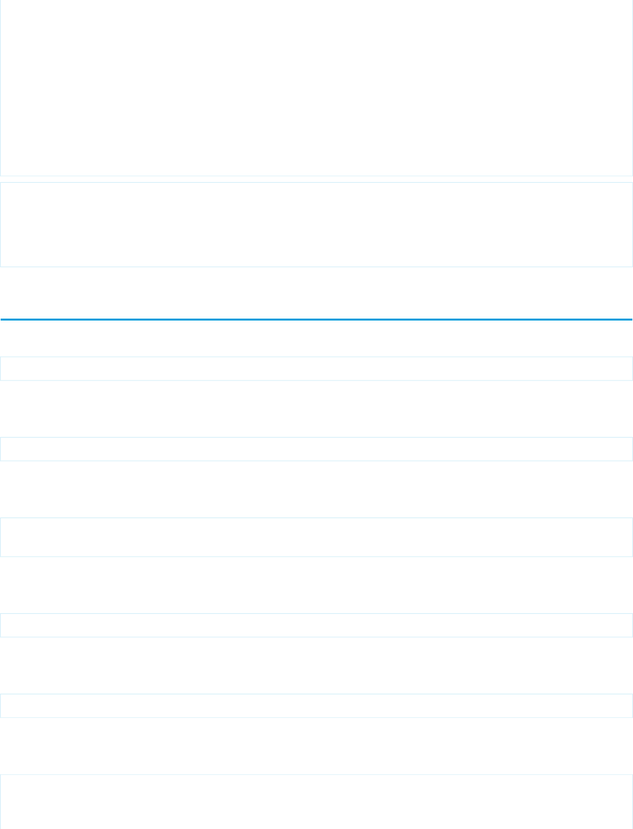
Task: Click right end of the blue divider line
Action: coord(624,319)
